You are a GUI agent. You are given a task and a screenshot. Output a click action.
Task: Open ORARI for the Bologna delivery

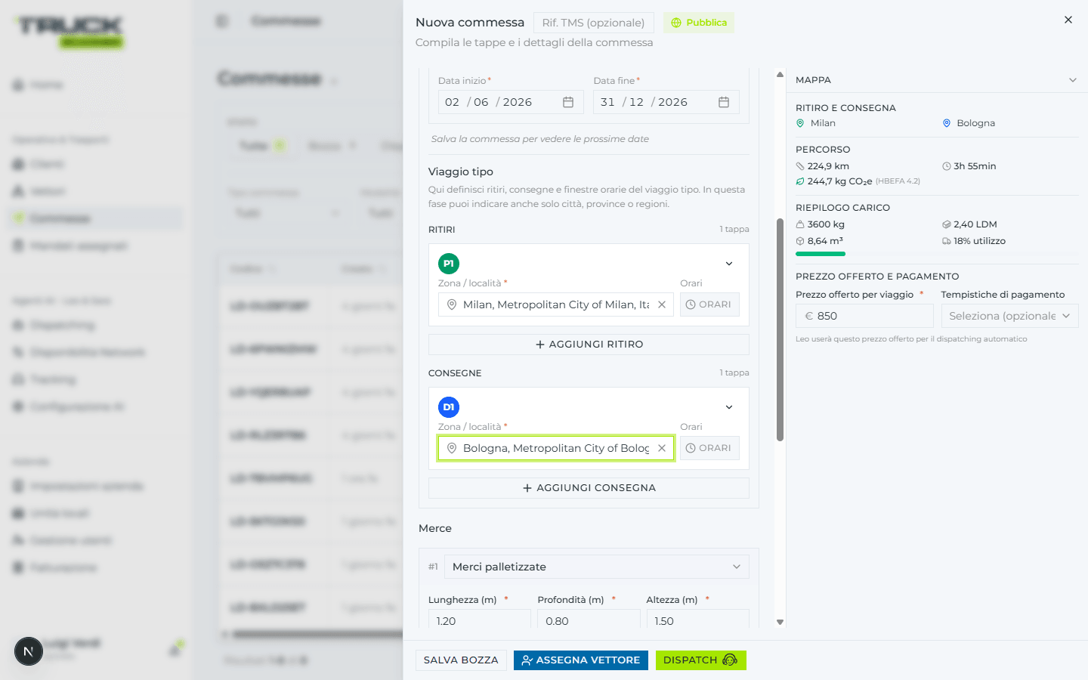point(709,448)
